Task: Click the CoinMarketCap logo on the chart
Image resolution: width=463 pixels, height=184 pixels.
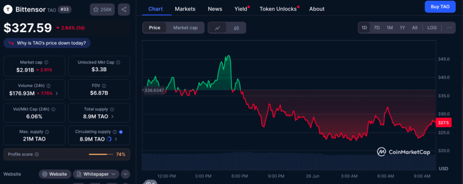Action: point(403,152)
